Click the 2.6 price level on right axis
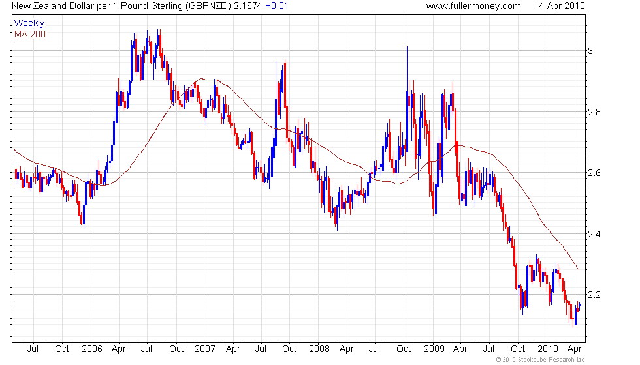640x365 pixels. (594, 173)
